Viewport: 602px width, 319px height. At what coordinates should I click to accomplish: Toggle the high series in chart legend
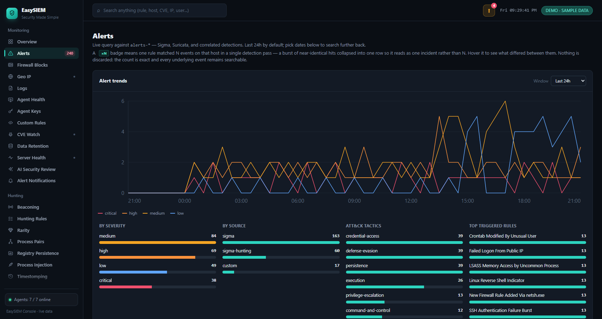[x=130, y=213]
